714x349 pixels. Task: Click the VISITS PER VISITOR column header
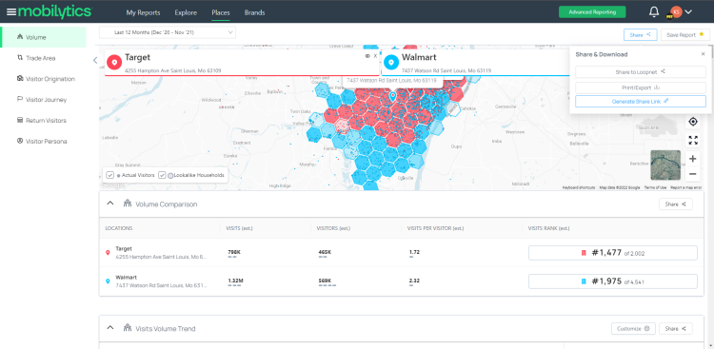point(435,228)
